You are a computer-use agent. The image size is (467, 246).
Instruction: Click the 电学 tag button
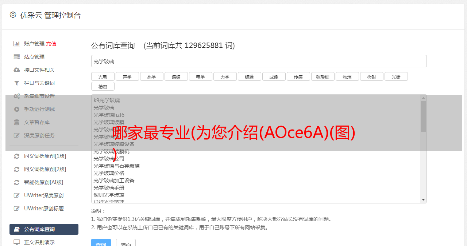tap(200, 76)
